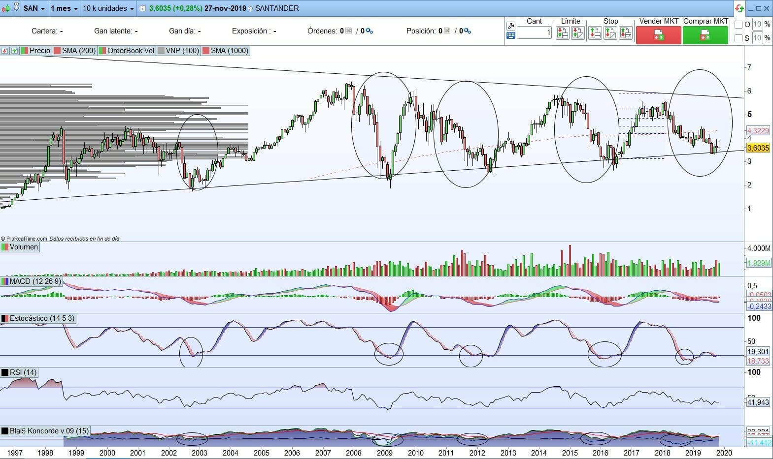Open the 10 k unidades dropdown

tap(108, 8)
